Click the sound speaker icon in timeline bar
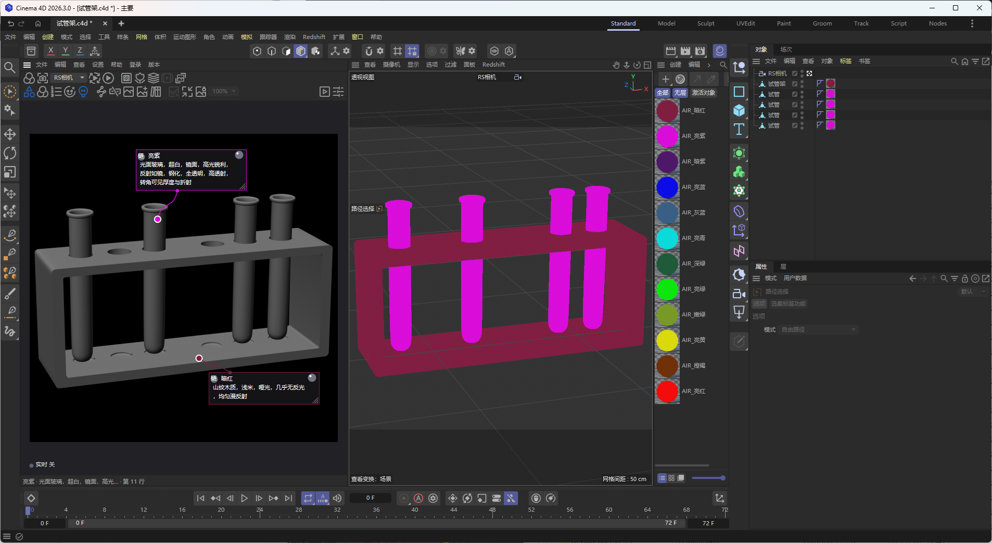This screenshot has height=543, width=992. click(x=337, y=498)
